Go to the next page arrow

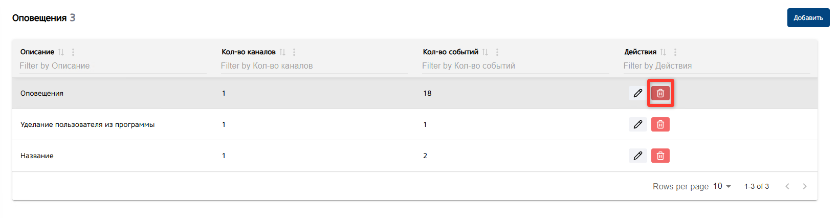point(805,186)
